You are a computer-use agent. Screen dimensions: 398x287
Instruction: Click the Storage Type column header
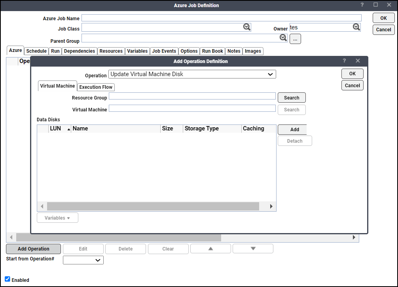click(212, 129)
